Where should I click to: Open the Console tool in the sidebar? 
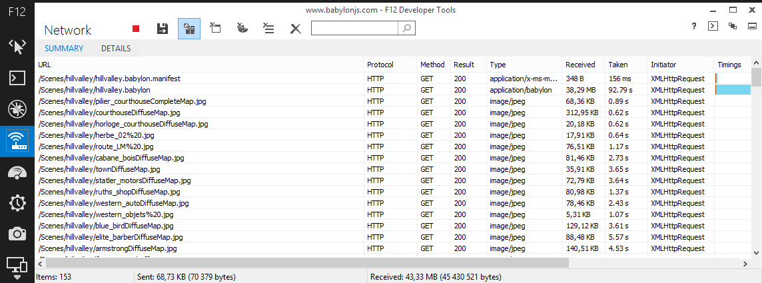coord(17,77)
